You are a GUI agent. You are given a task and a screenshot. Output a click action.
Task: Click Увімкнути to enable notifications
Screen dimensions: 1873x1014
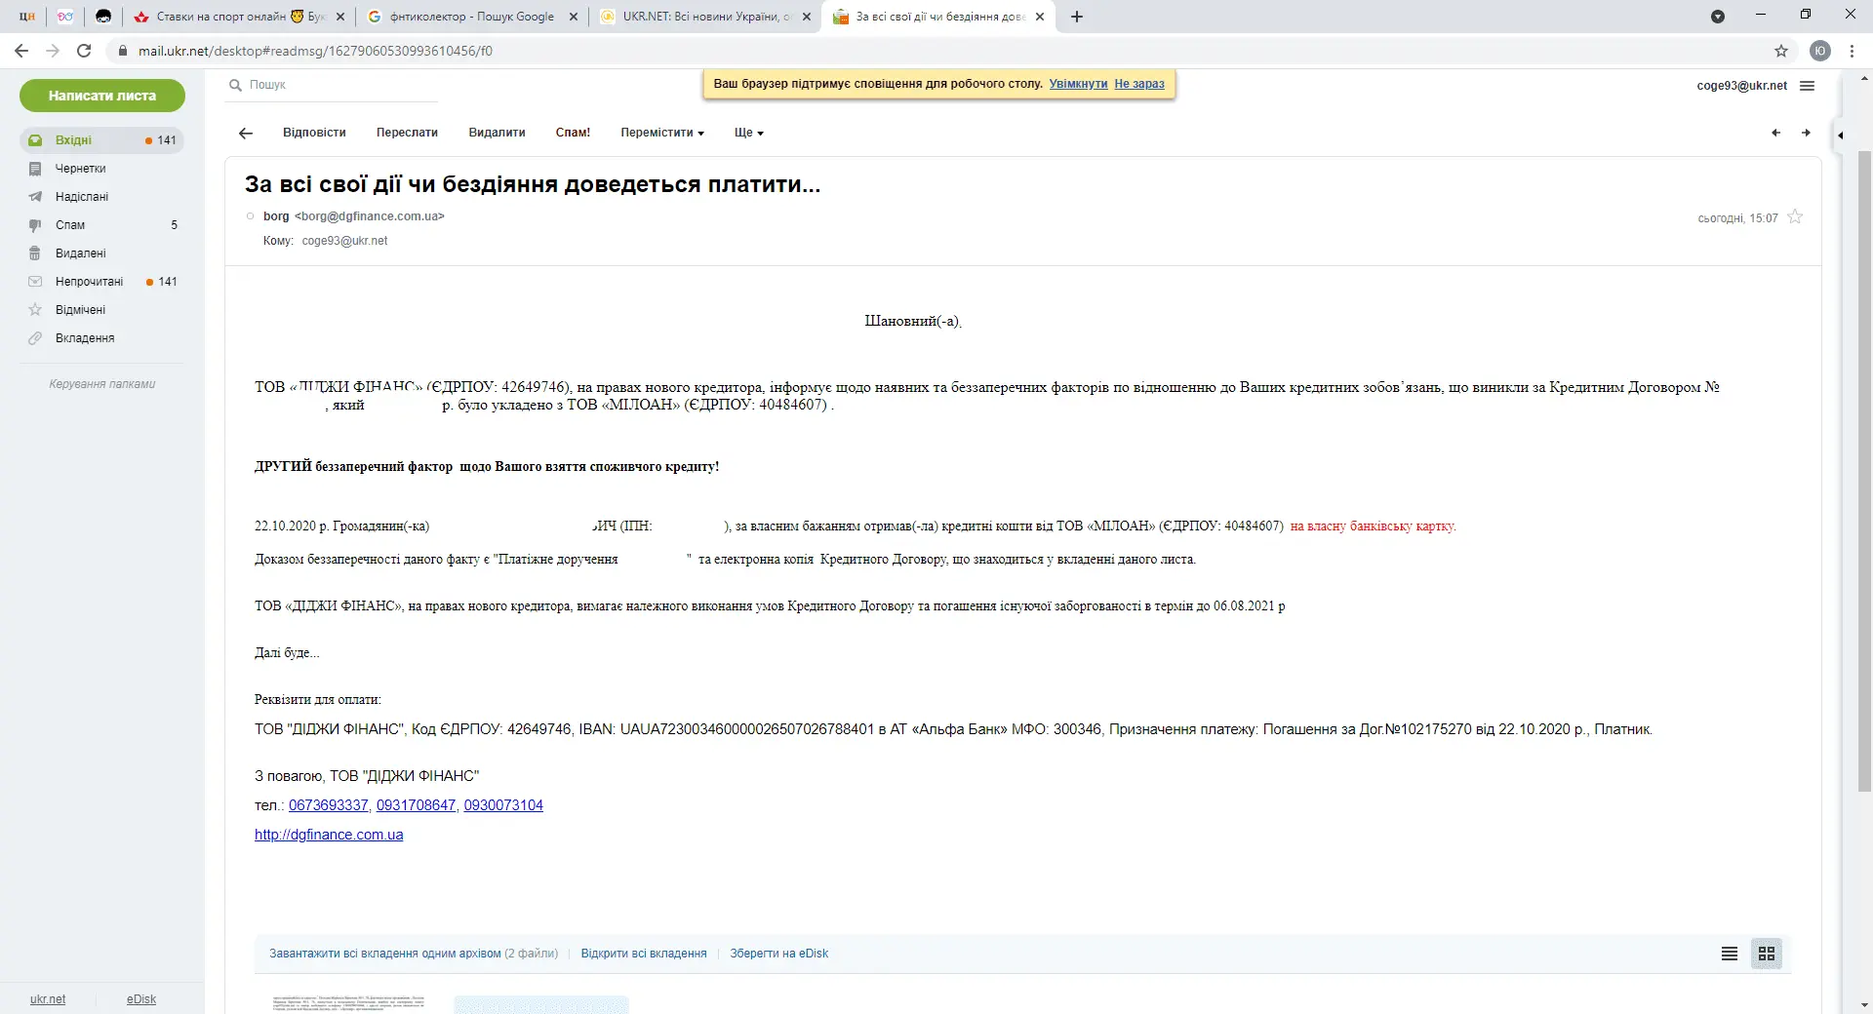[1078, 84]
